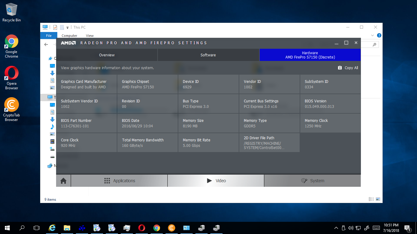The image size is (417, 234).
Task: Click the Device ID 6929 tile
Action: point(208,84)
